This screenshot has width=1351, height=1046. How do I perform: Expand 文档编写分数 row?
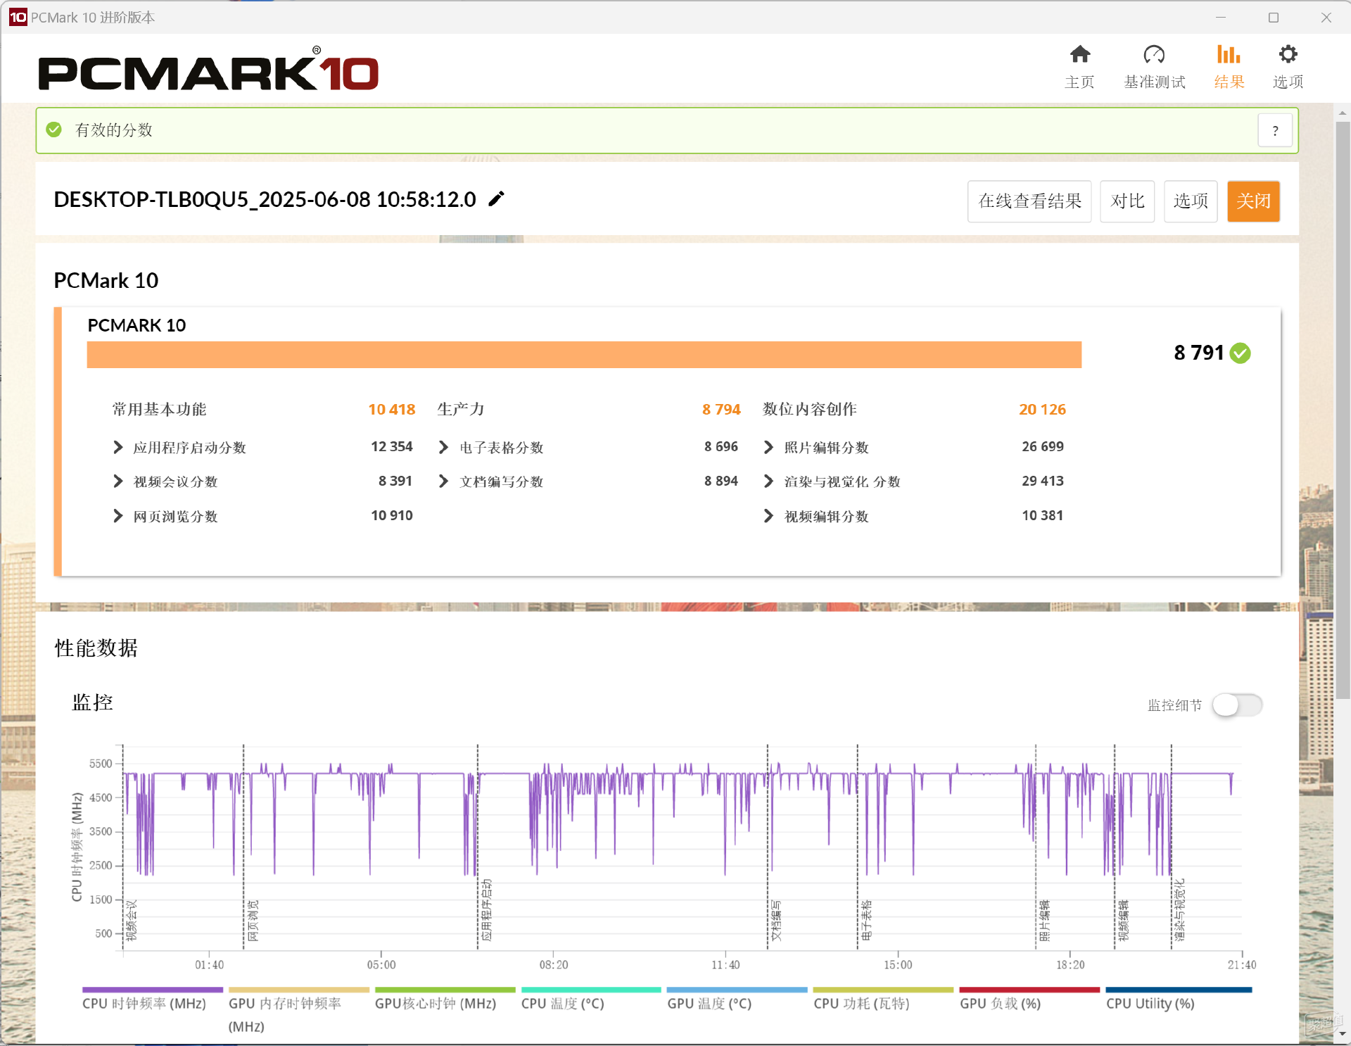(443, 481)
